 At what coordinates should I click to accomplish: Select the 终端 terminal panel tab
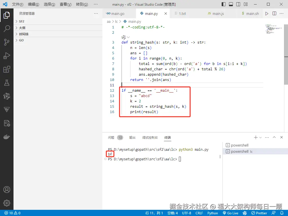[168, 137]
